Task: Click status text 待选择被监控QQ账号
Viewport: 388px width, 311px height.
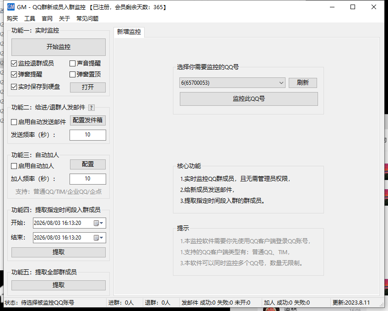Action: tap(48, 303)
